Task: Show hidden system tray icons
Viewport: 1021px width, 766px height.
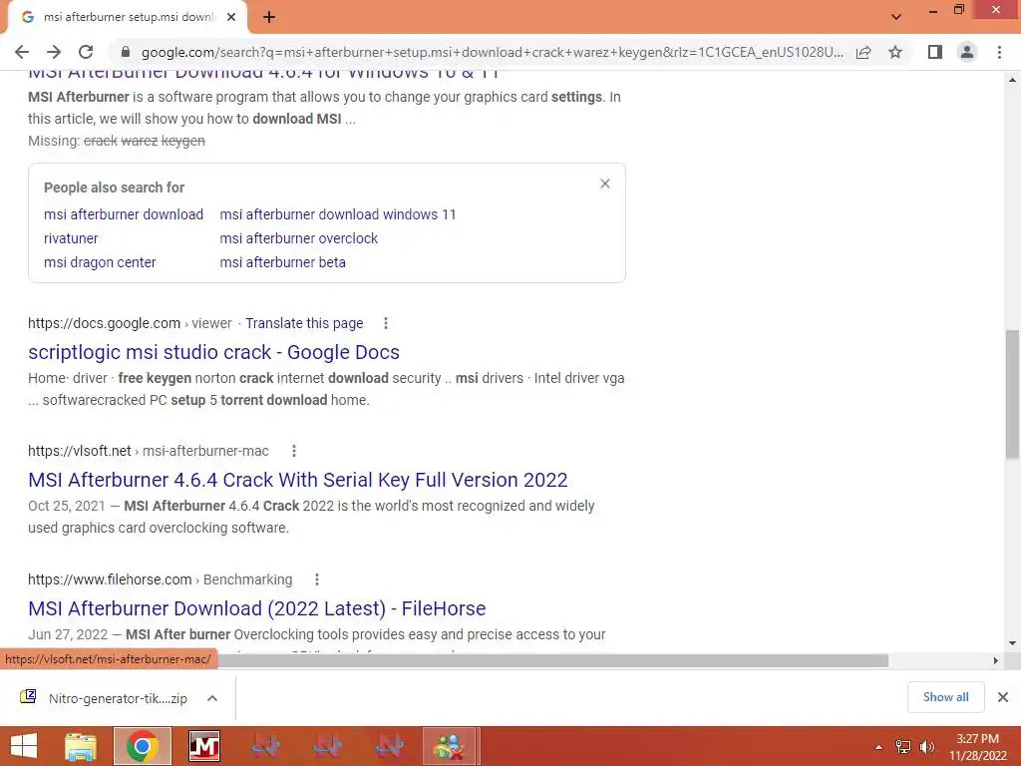Action: point(878,747)
